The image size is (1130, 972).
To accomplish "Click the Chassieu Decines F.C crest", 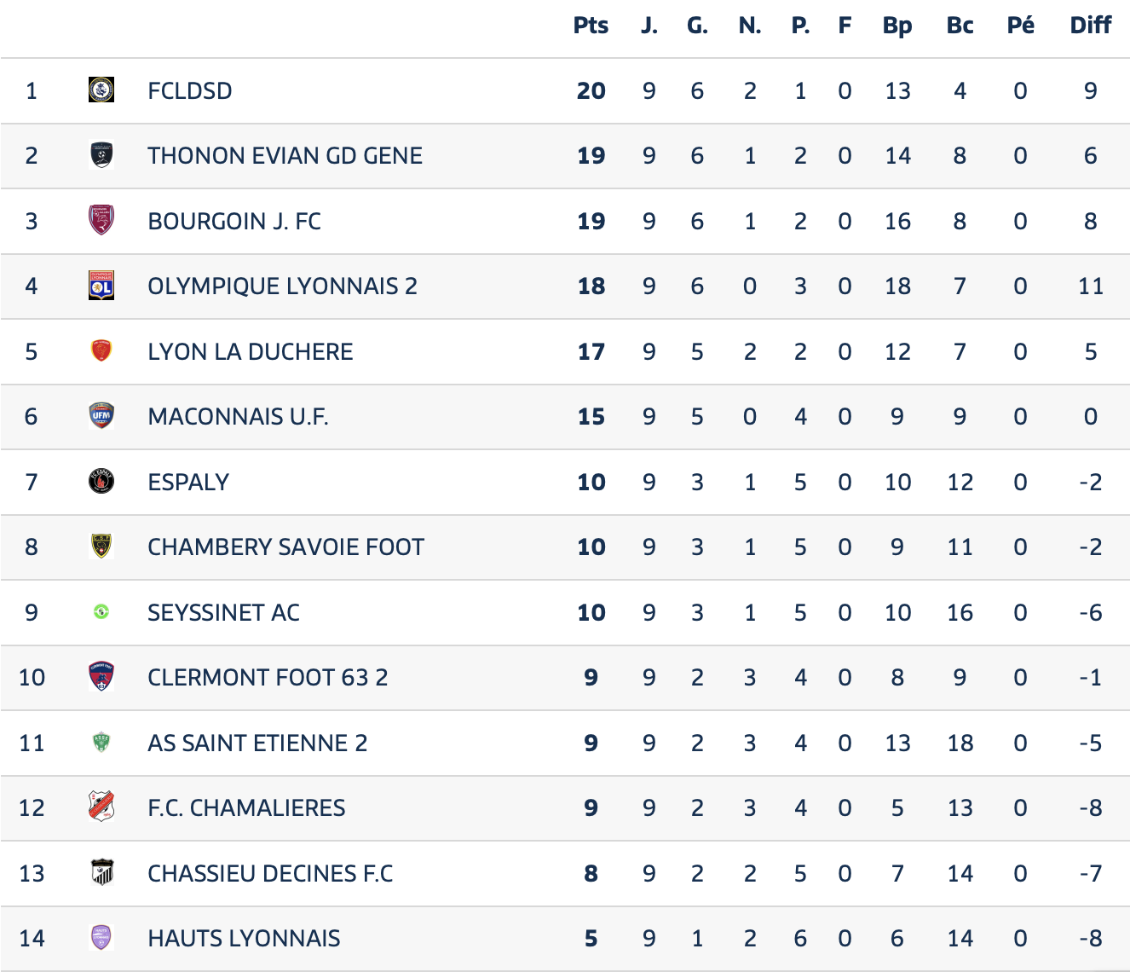I will tap(101, 872).
